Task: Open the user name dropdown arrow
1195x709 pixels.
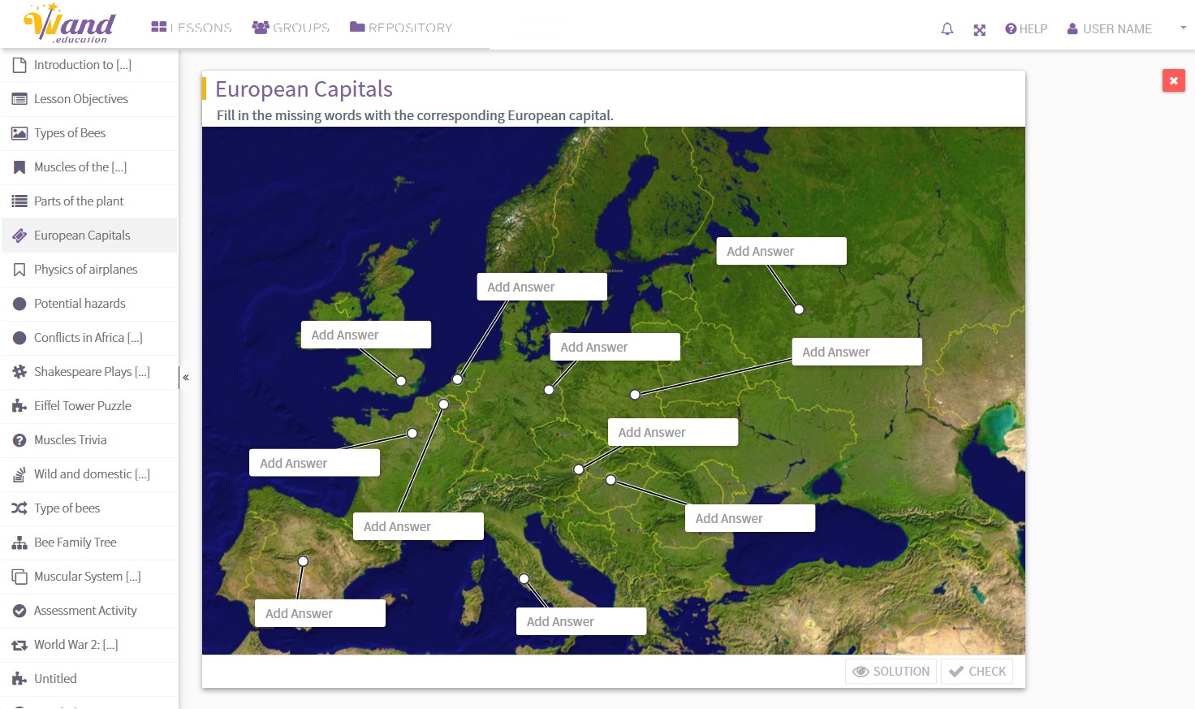Action: click(x=1183, y=28)
